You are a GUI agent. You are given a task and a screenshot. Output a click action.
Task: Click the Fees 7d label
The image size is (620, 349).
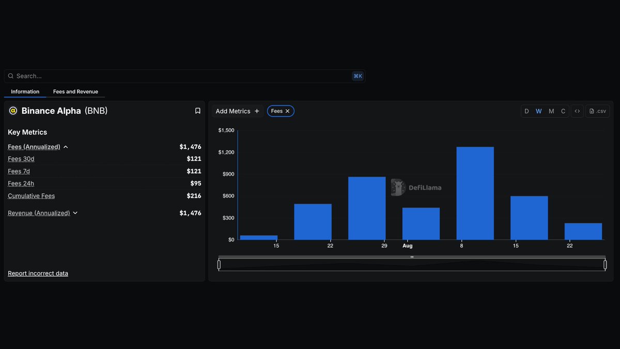[x=19, y=171]
